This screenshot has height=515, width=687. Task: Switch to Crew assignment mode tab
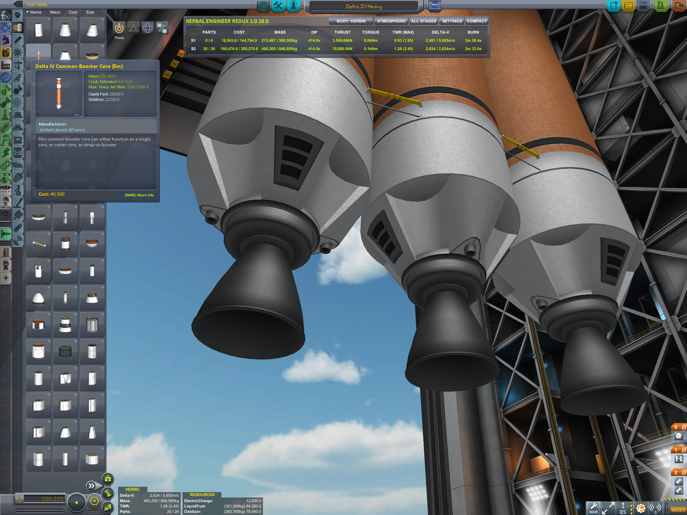coord(293,6)
